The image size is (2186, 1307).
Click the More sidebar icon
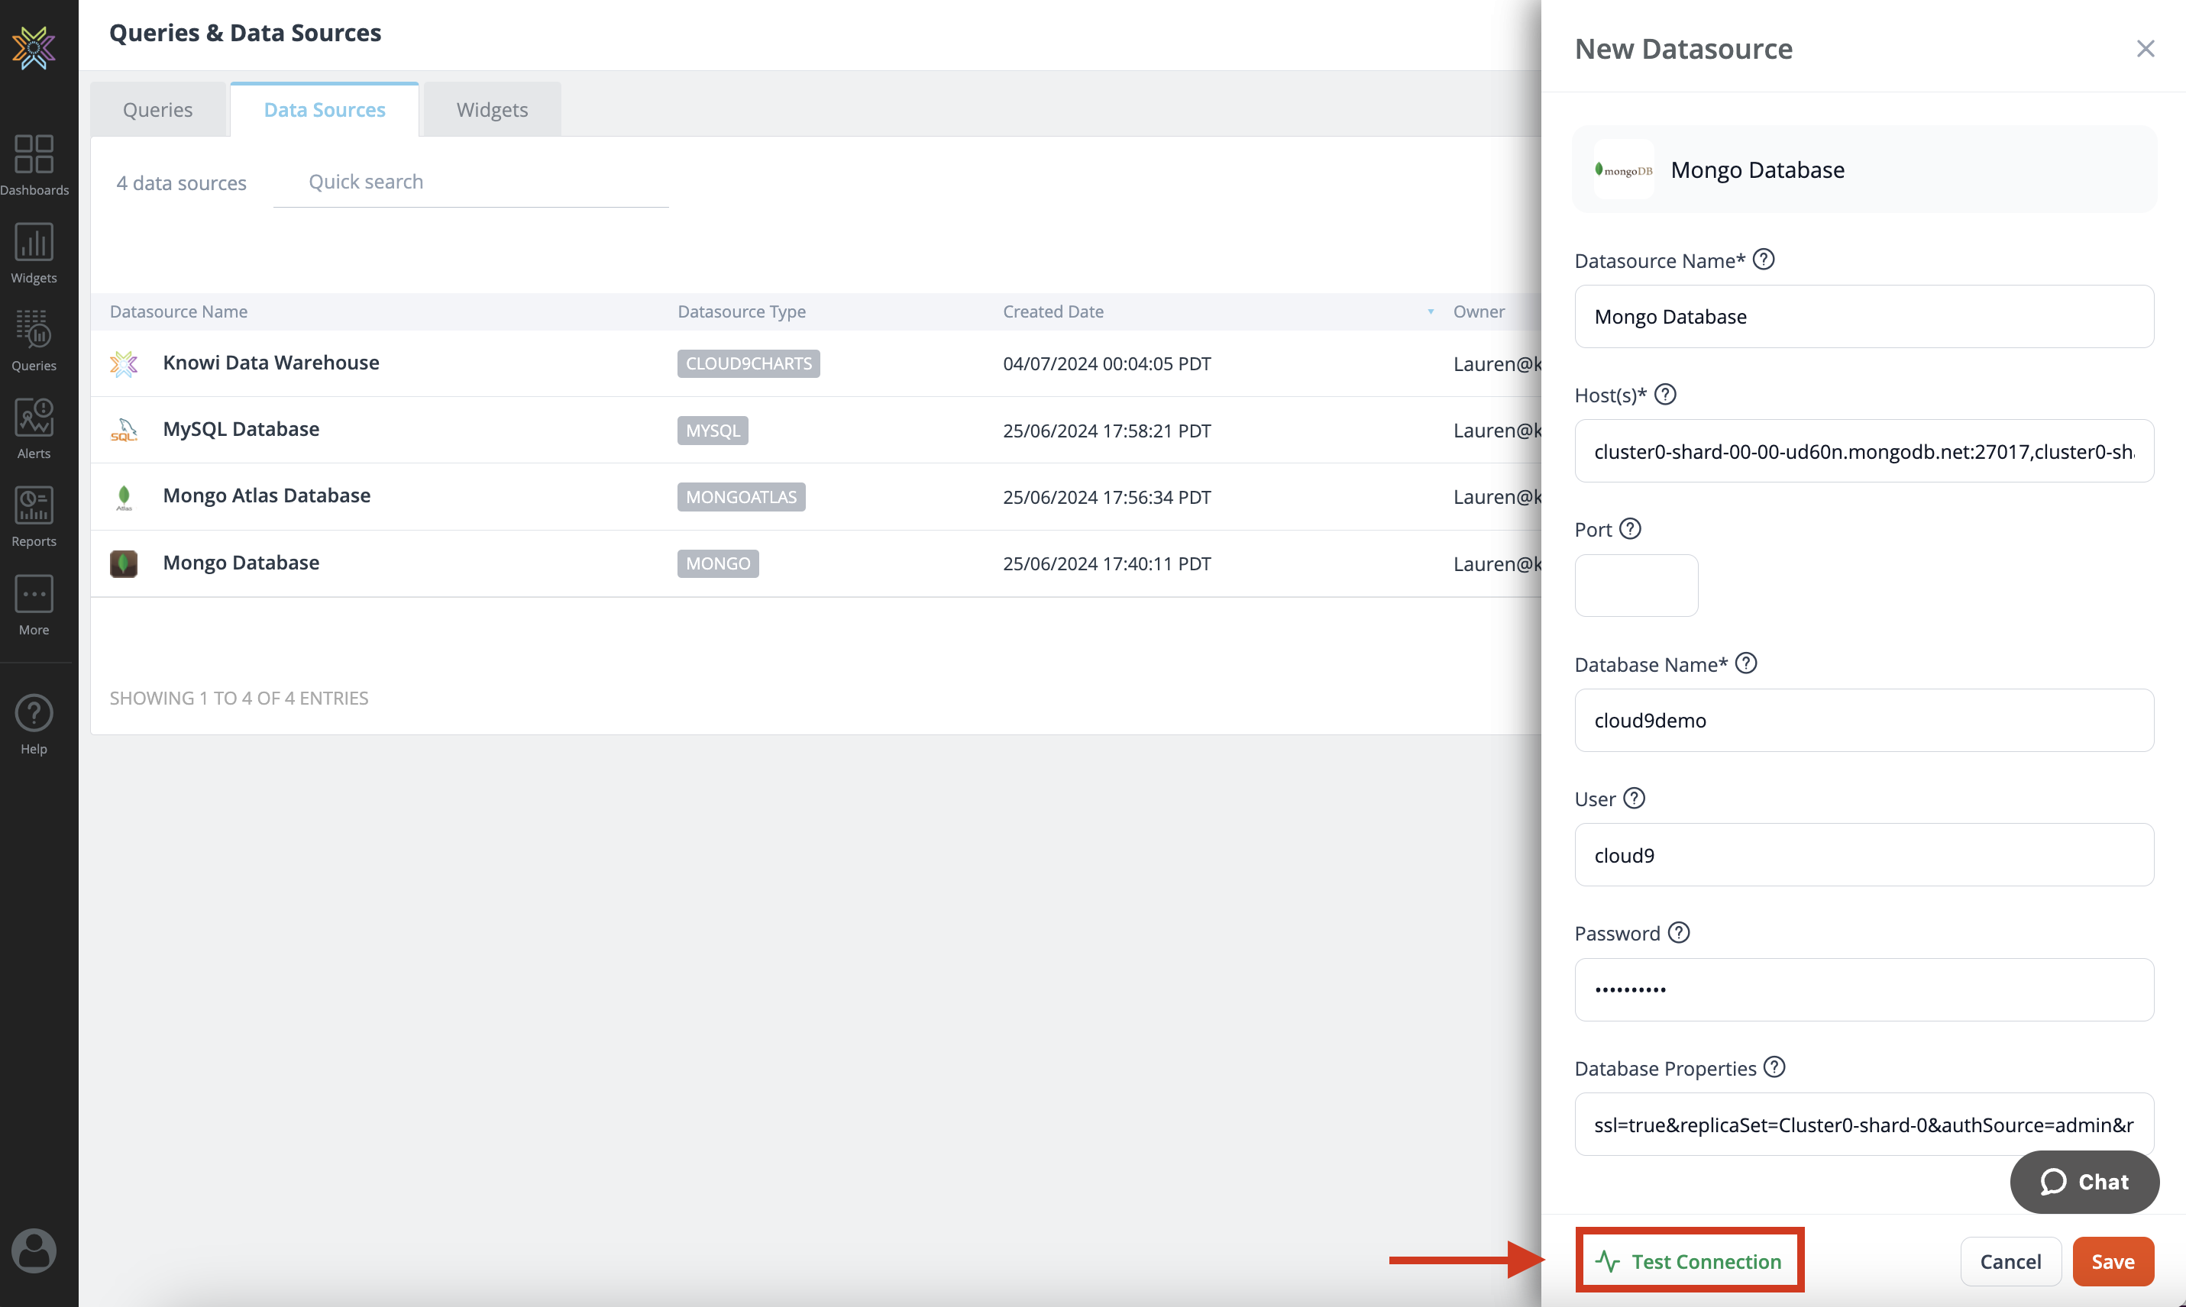point(34,604)
